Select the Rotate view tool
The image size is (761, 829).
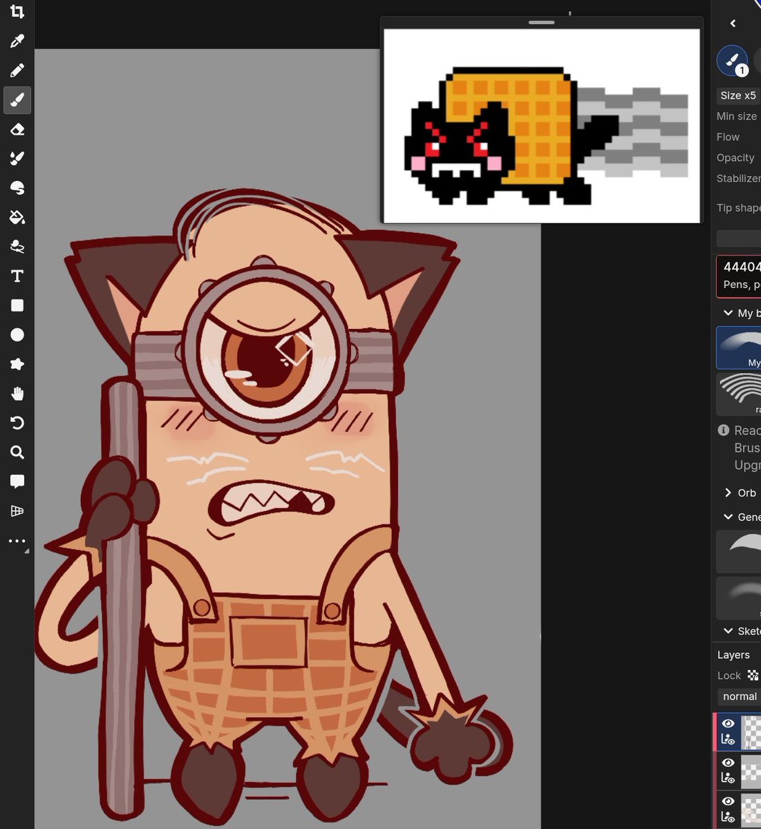point(17,423)
